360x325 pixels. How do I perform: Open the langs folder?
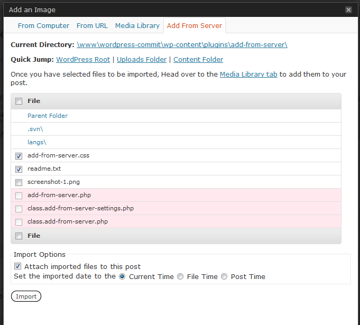36,142
